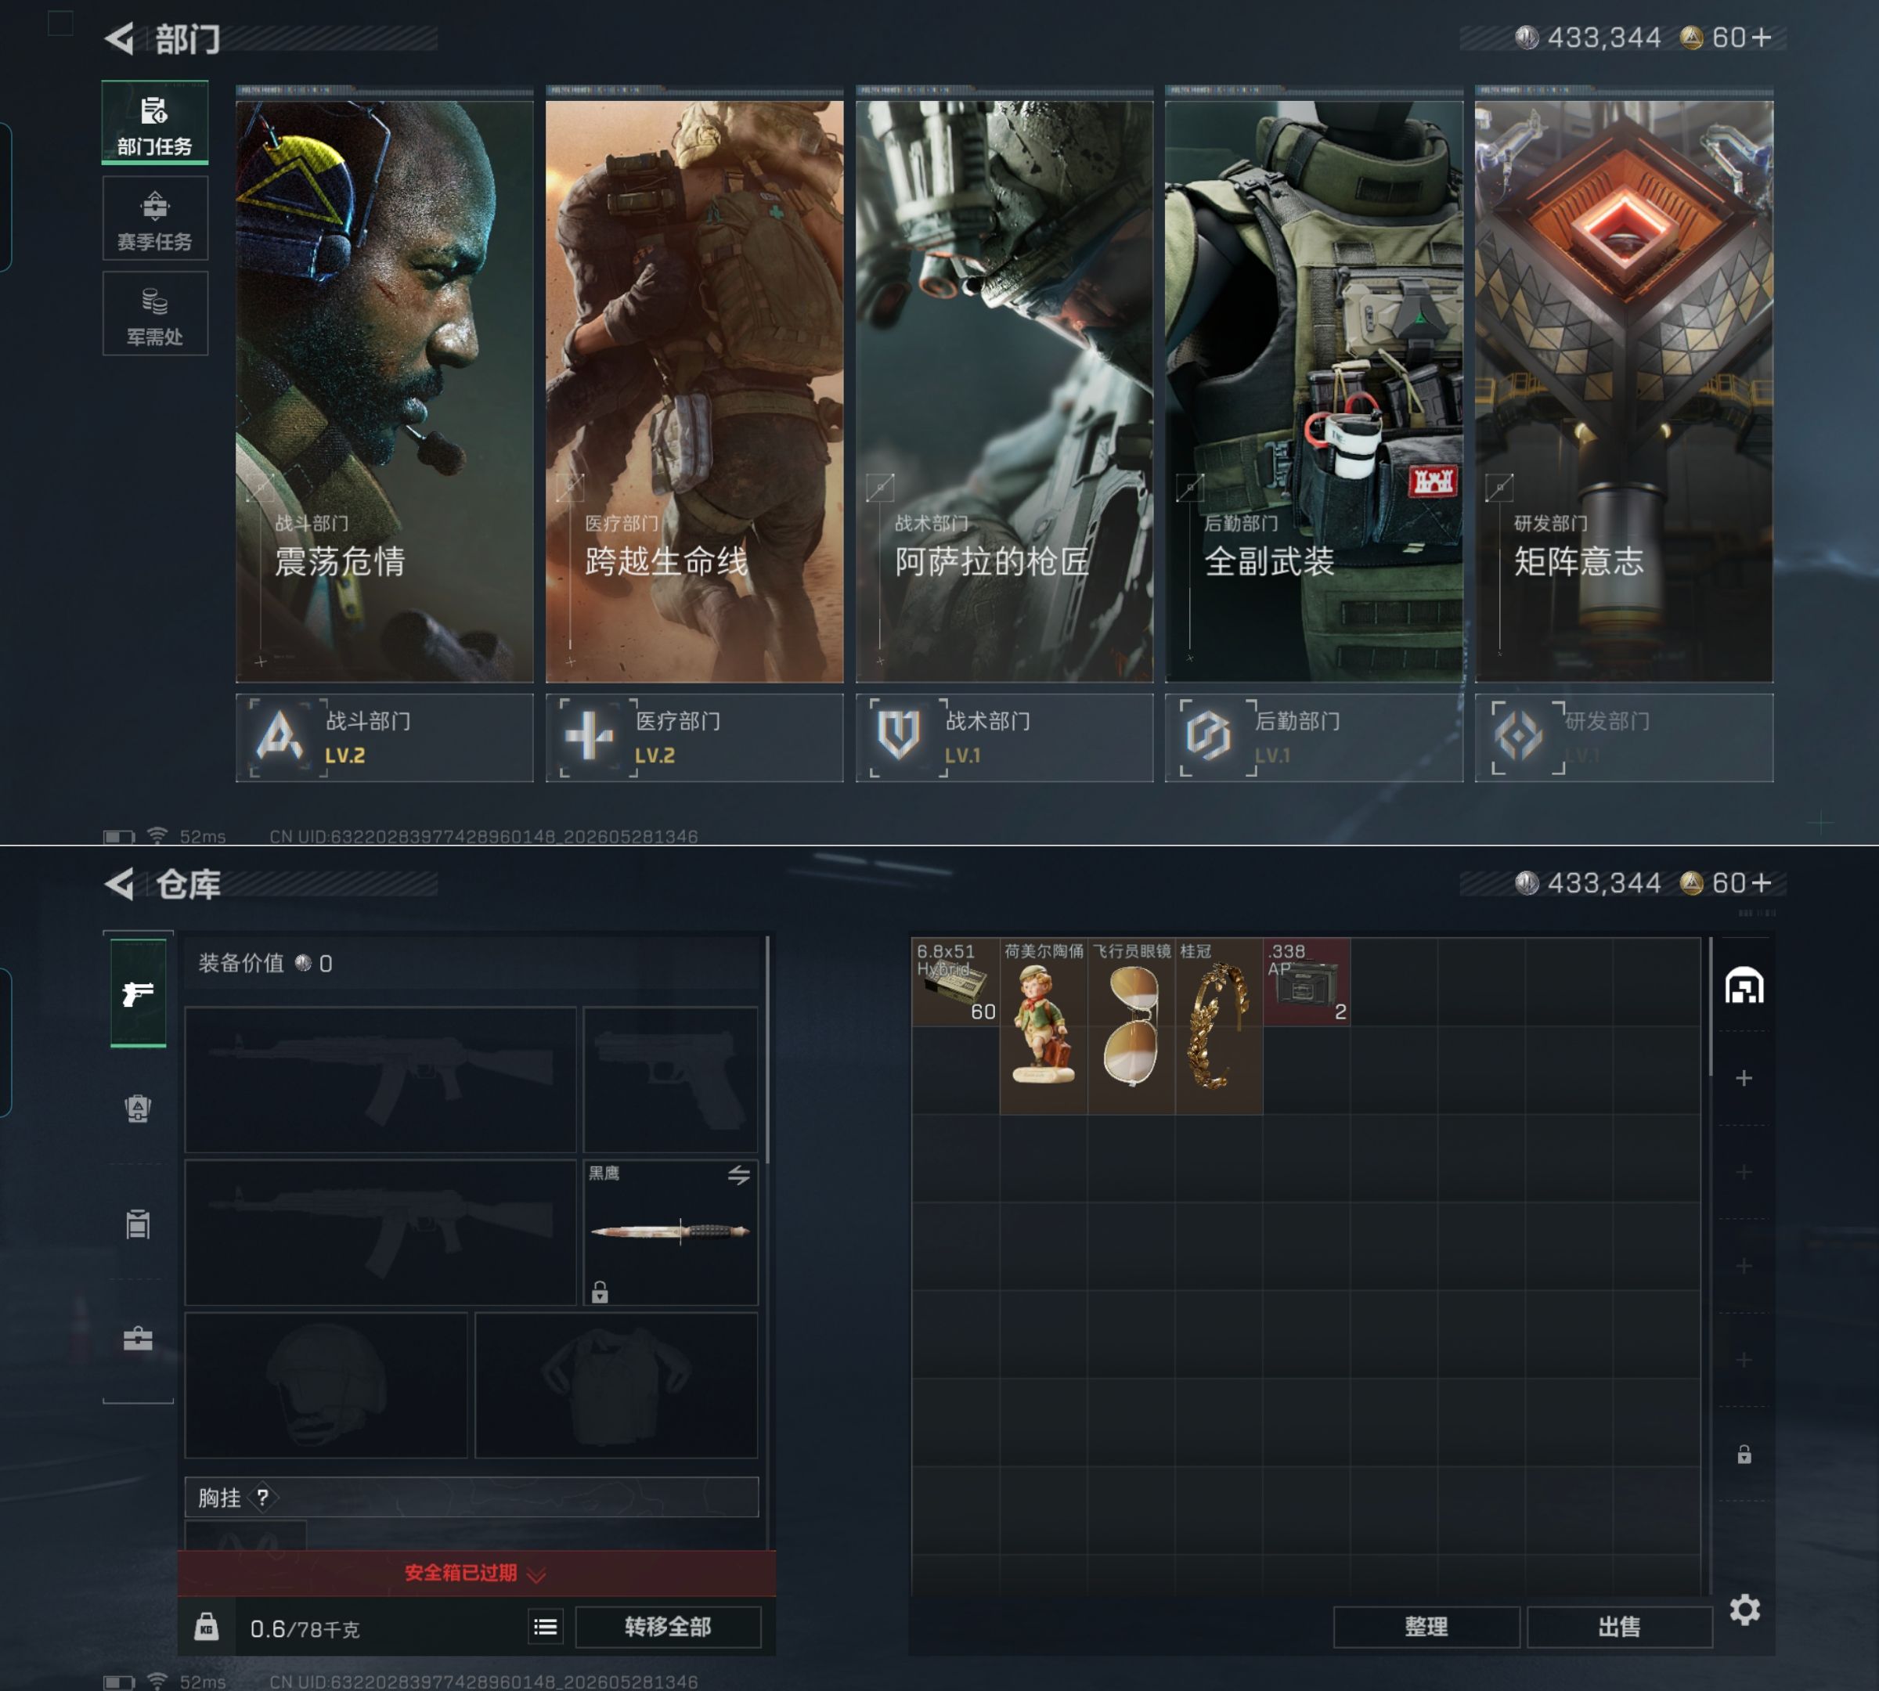Select the 桂冠 golden laurel item
Image resolution: width=1879 pixels, height=1691 pixels.
coord(1219,1026)
